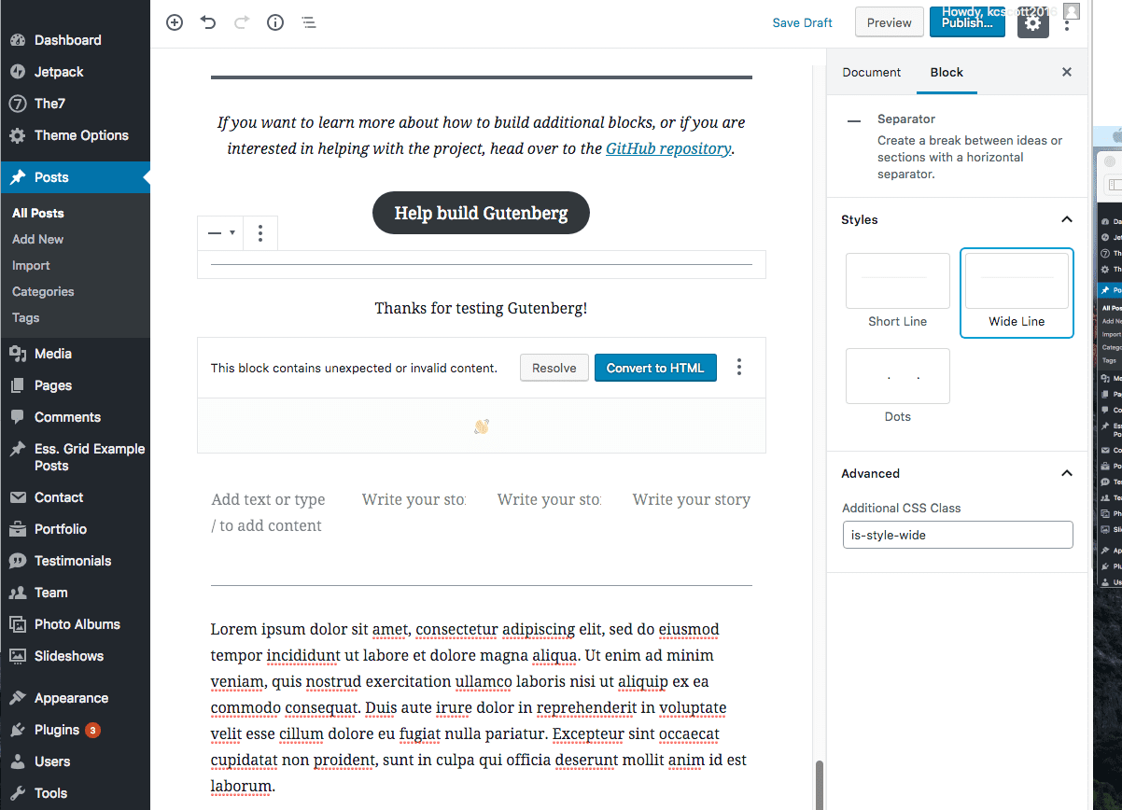Select the Dots separator style
Image resolution: width=1122 pixels, height=810 pixels.
tap(897, 376)
